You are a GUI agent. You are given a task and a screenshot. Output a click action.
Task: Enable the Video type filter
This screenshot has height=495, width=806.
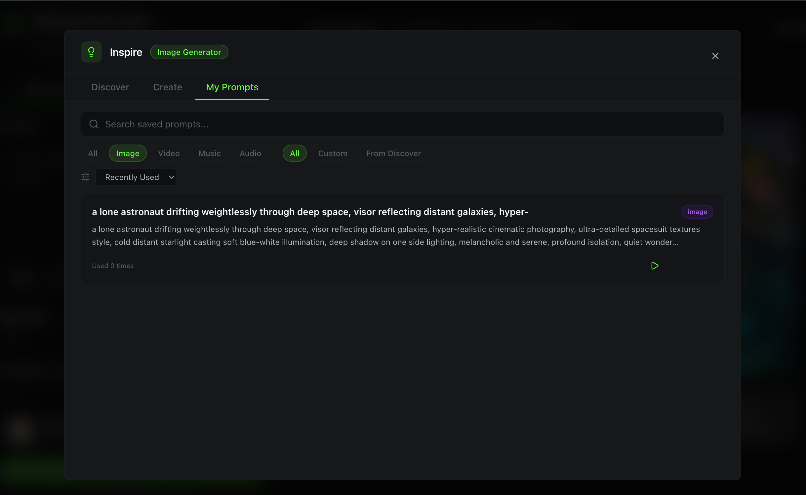[169, 153]
